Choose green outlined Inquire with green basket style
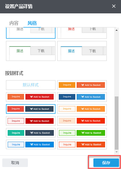 [x=82, y=133]
